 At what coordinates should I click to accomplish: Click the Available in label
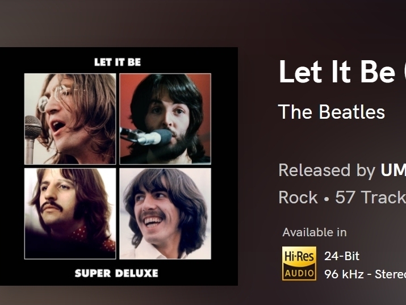coord(315,232)
